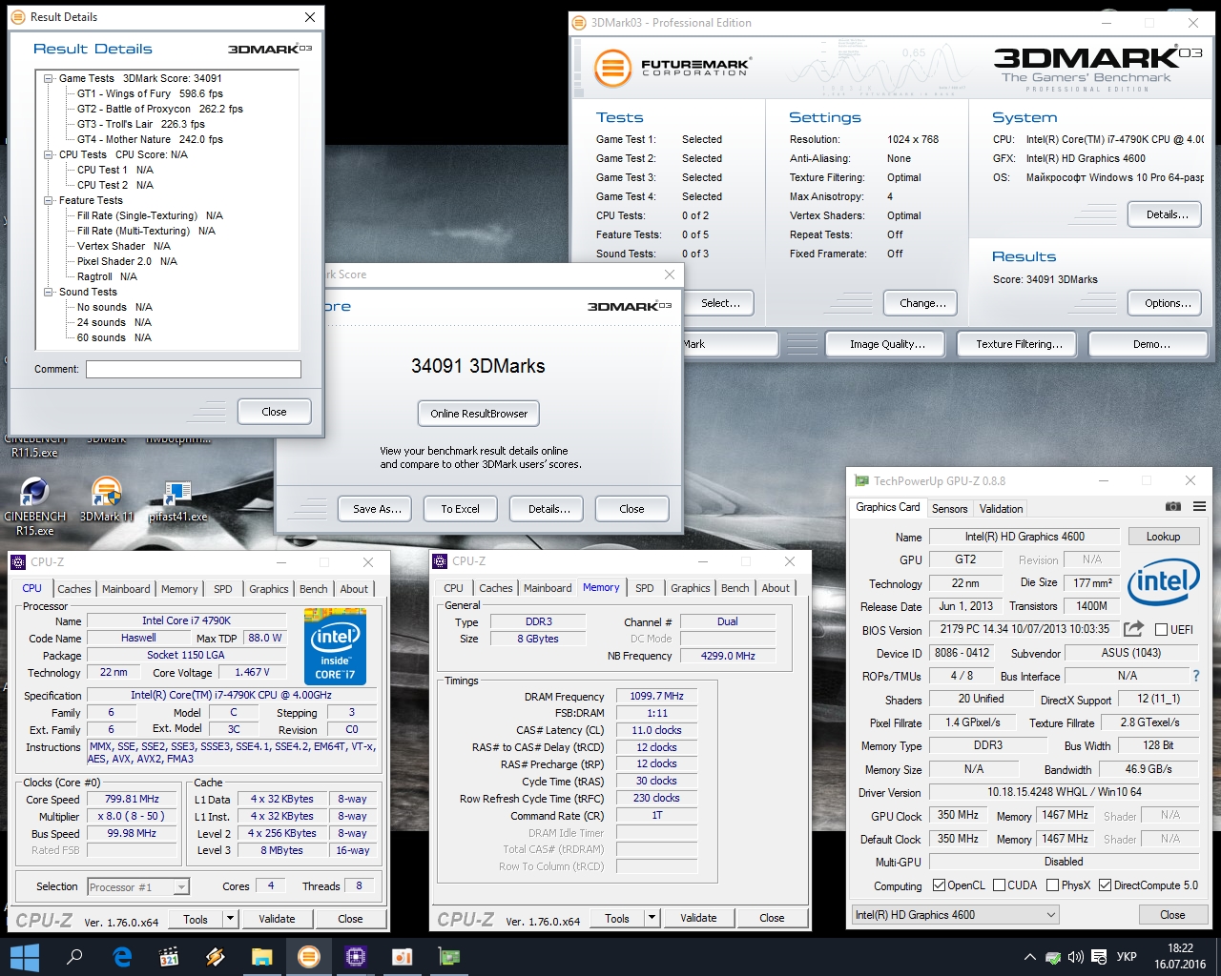Open Graphics tab in left CPU-Z
This screenshot has width=1221, height=976.
click(269, 589)
